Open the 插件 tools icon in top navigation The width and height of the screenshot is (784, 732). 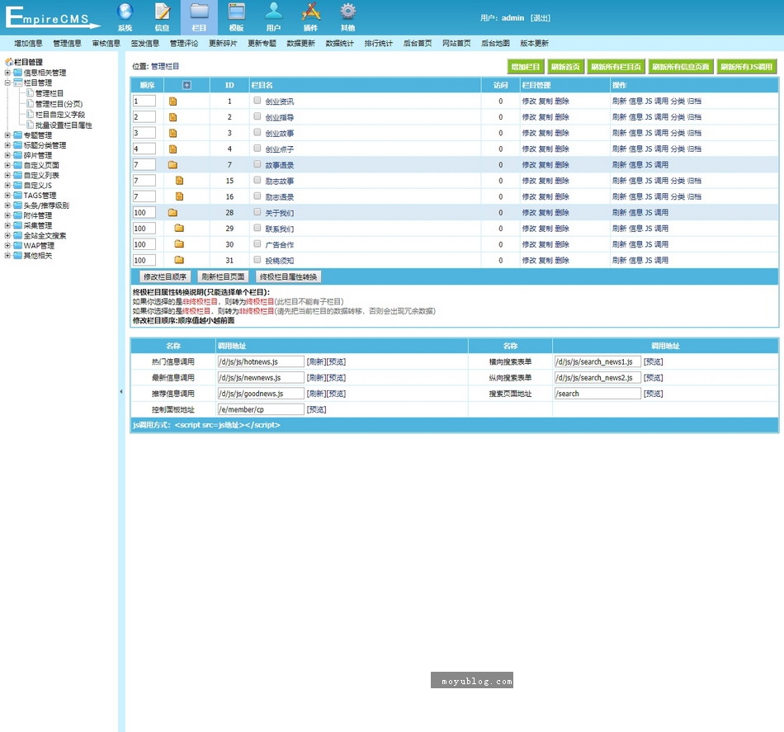310,12
